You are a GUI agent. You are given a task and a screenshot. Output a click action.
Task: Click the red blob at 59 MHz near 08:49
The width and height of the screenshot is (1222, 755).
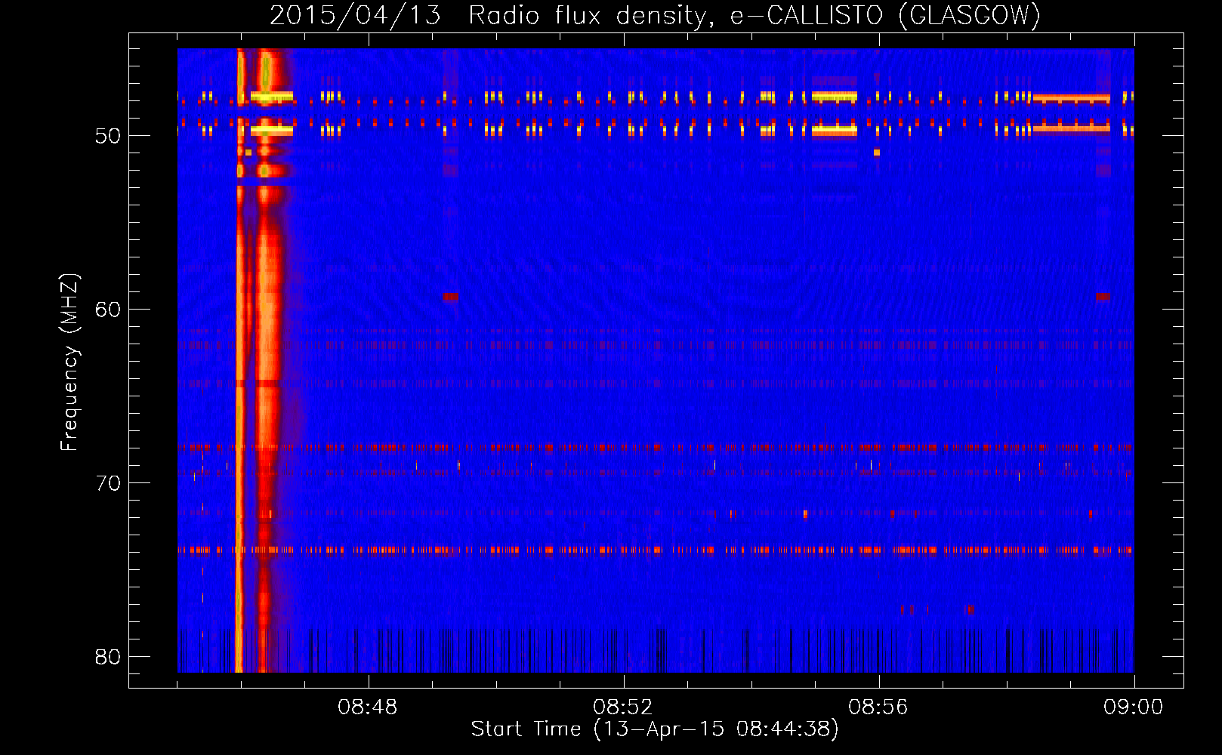point(451,297)
